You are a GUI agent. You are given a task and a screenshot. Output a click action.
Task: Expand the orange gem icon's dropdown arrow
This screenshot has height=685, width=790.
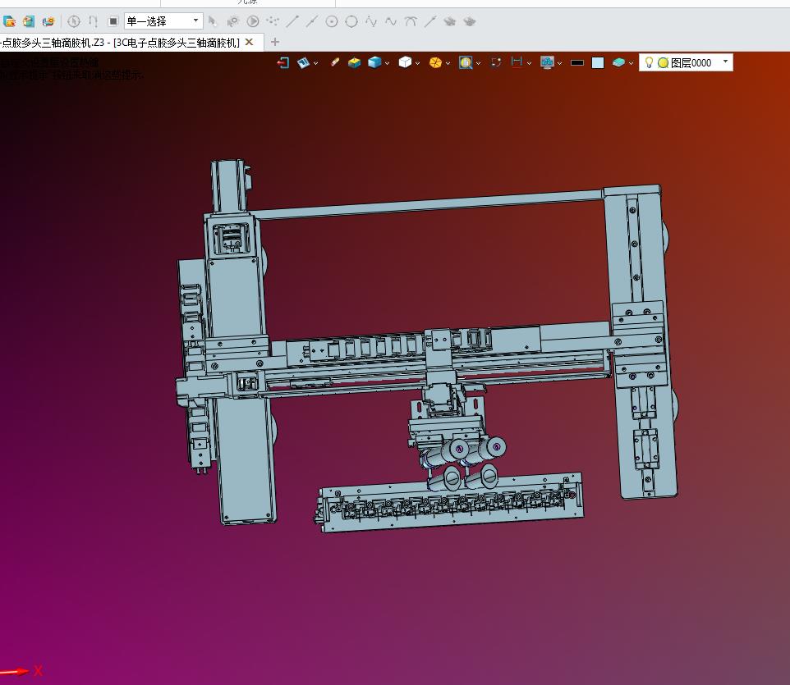coord(448,63)
